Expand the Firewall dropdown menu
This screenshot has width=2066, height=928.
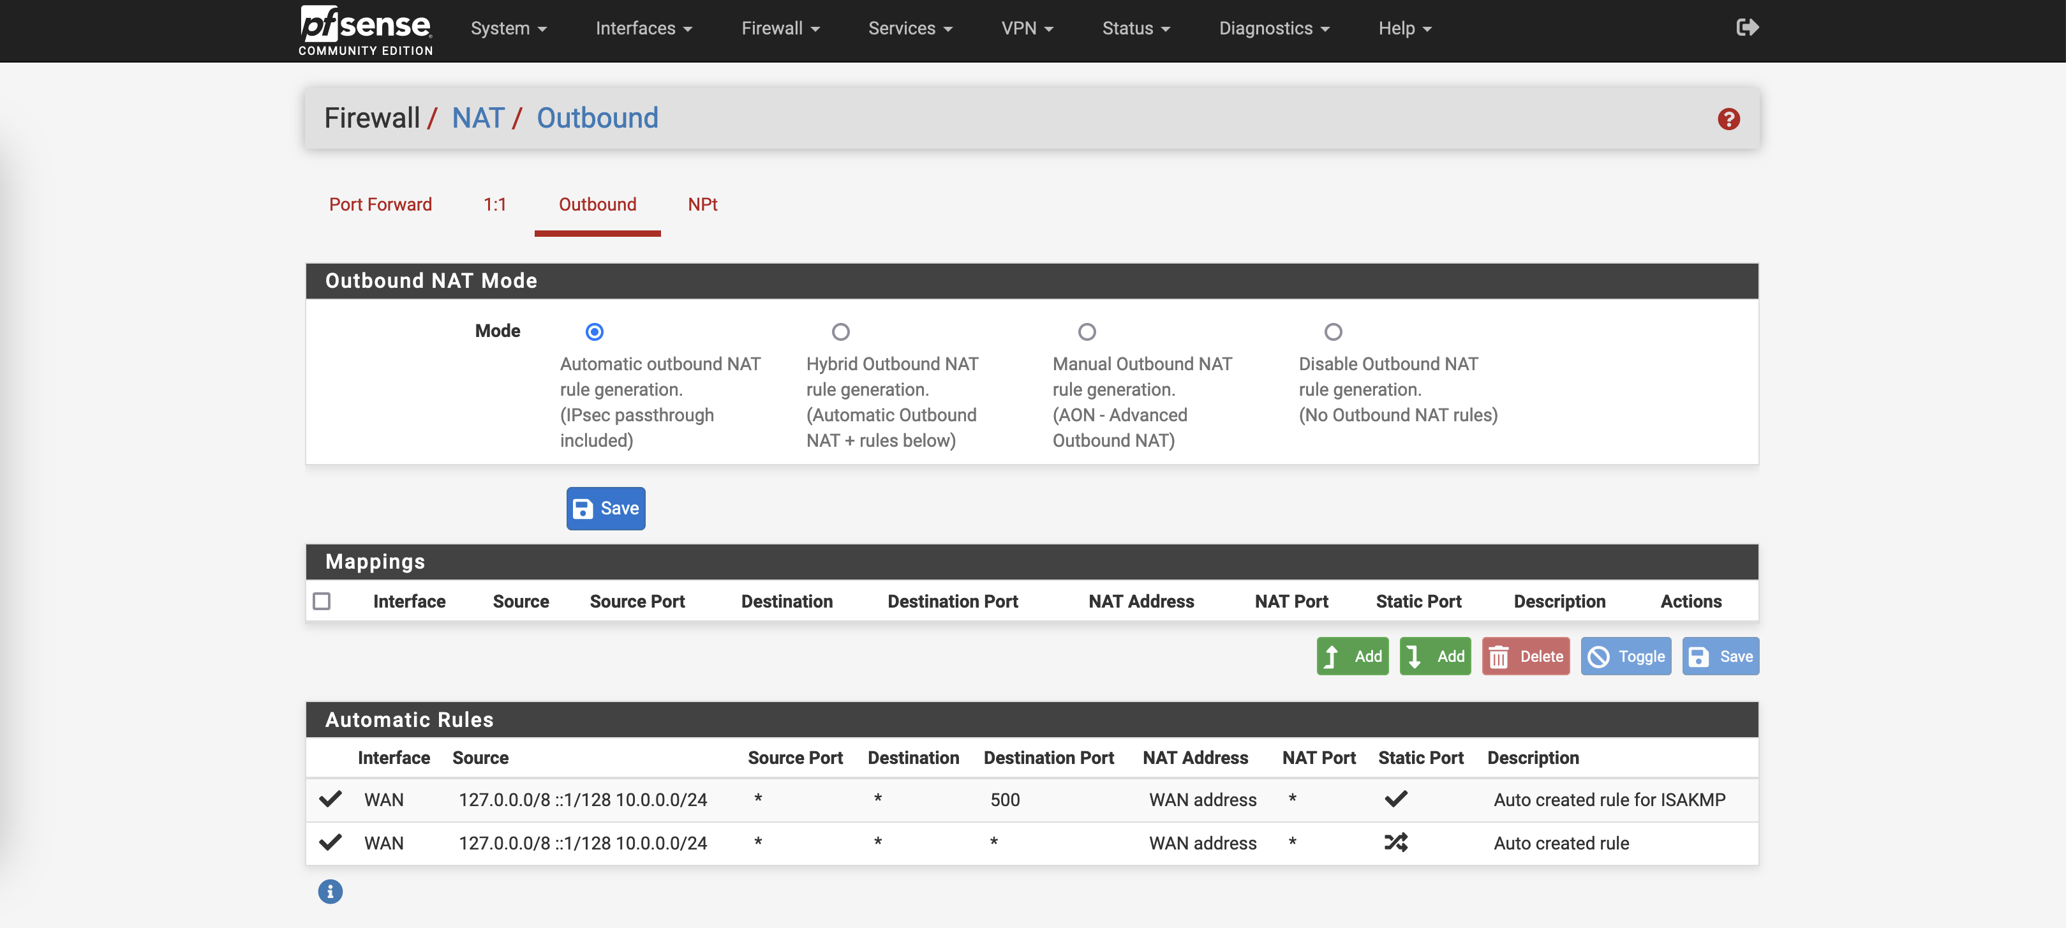(780, 29)
